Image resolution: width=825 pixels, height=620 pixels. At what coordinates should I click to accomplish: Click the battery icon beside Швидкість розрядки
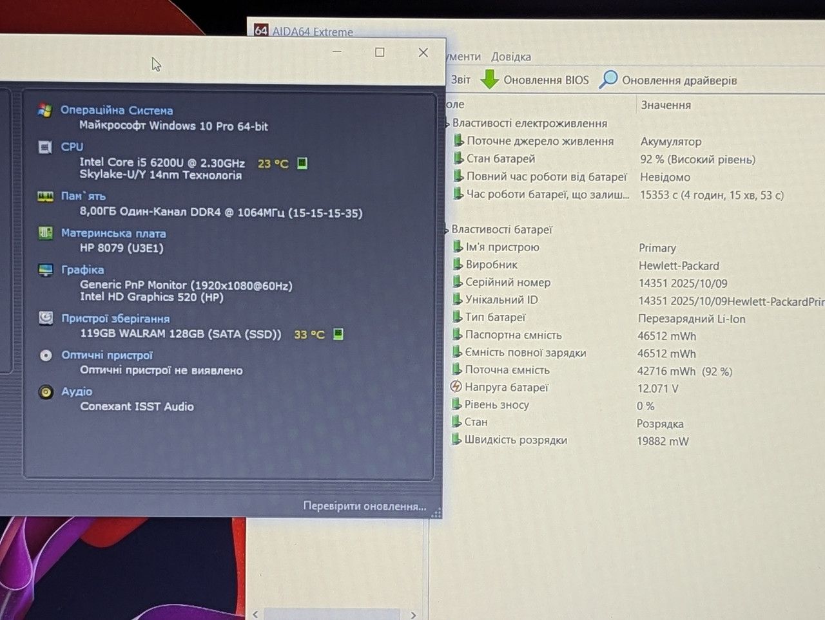coord(457,440)
